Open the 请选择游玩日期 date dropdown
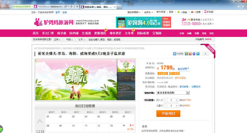The image size is (247, 133). click(173, 93)
